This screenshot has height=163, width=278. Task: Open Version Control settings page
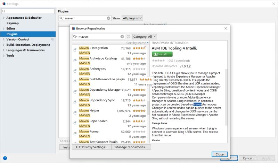pos(18,39)
